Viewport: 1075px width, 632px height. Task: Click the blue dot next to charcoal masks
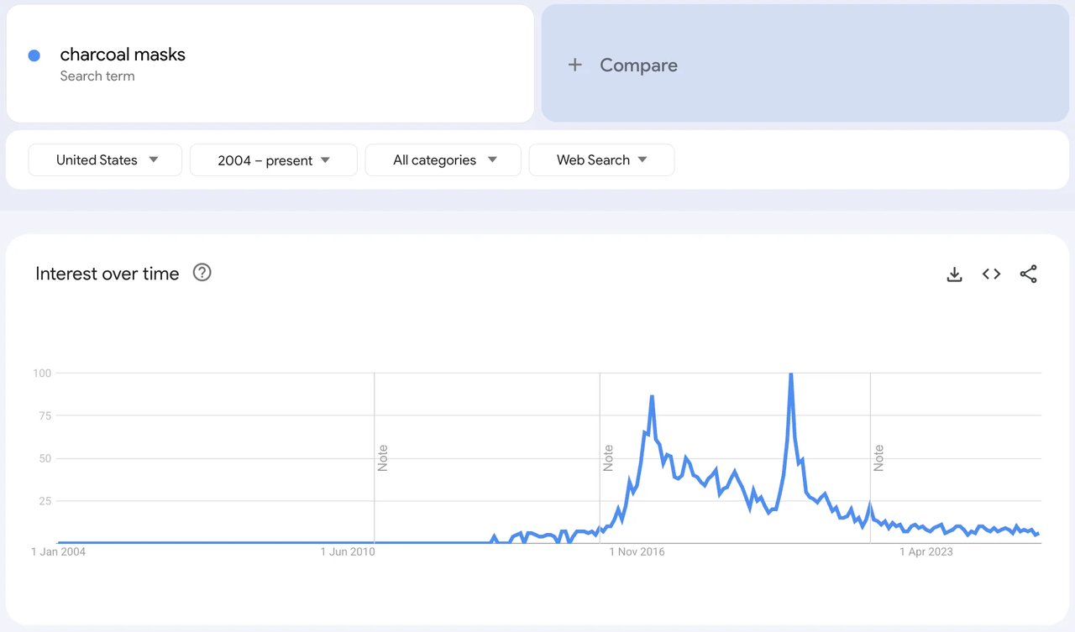[34, 55]
